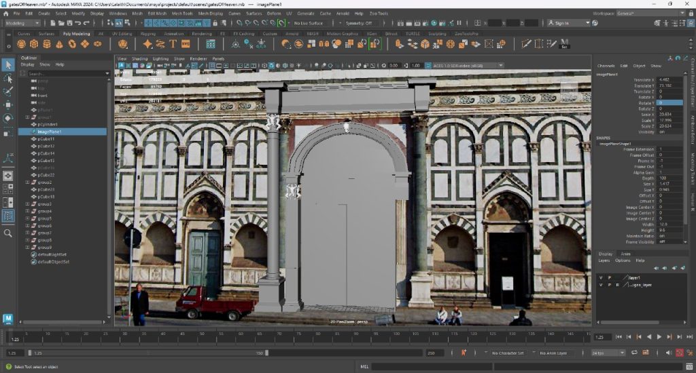Click the Multi-Cut knife shelf icon
The width and height of the screenshot is (696, 373).
[x=527, y=44]
